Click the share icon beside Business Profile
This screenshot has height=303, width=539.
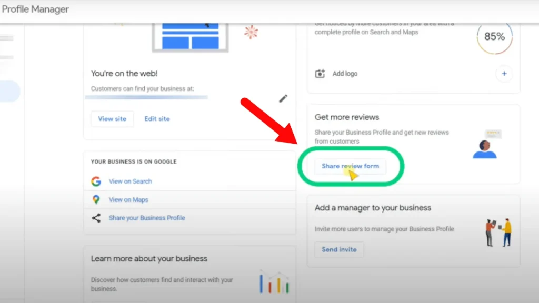point(96,218)
